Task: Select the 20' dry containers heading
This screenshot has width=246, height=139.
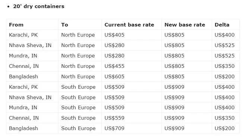Action: pyautogui.click(x=39, y=6)
